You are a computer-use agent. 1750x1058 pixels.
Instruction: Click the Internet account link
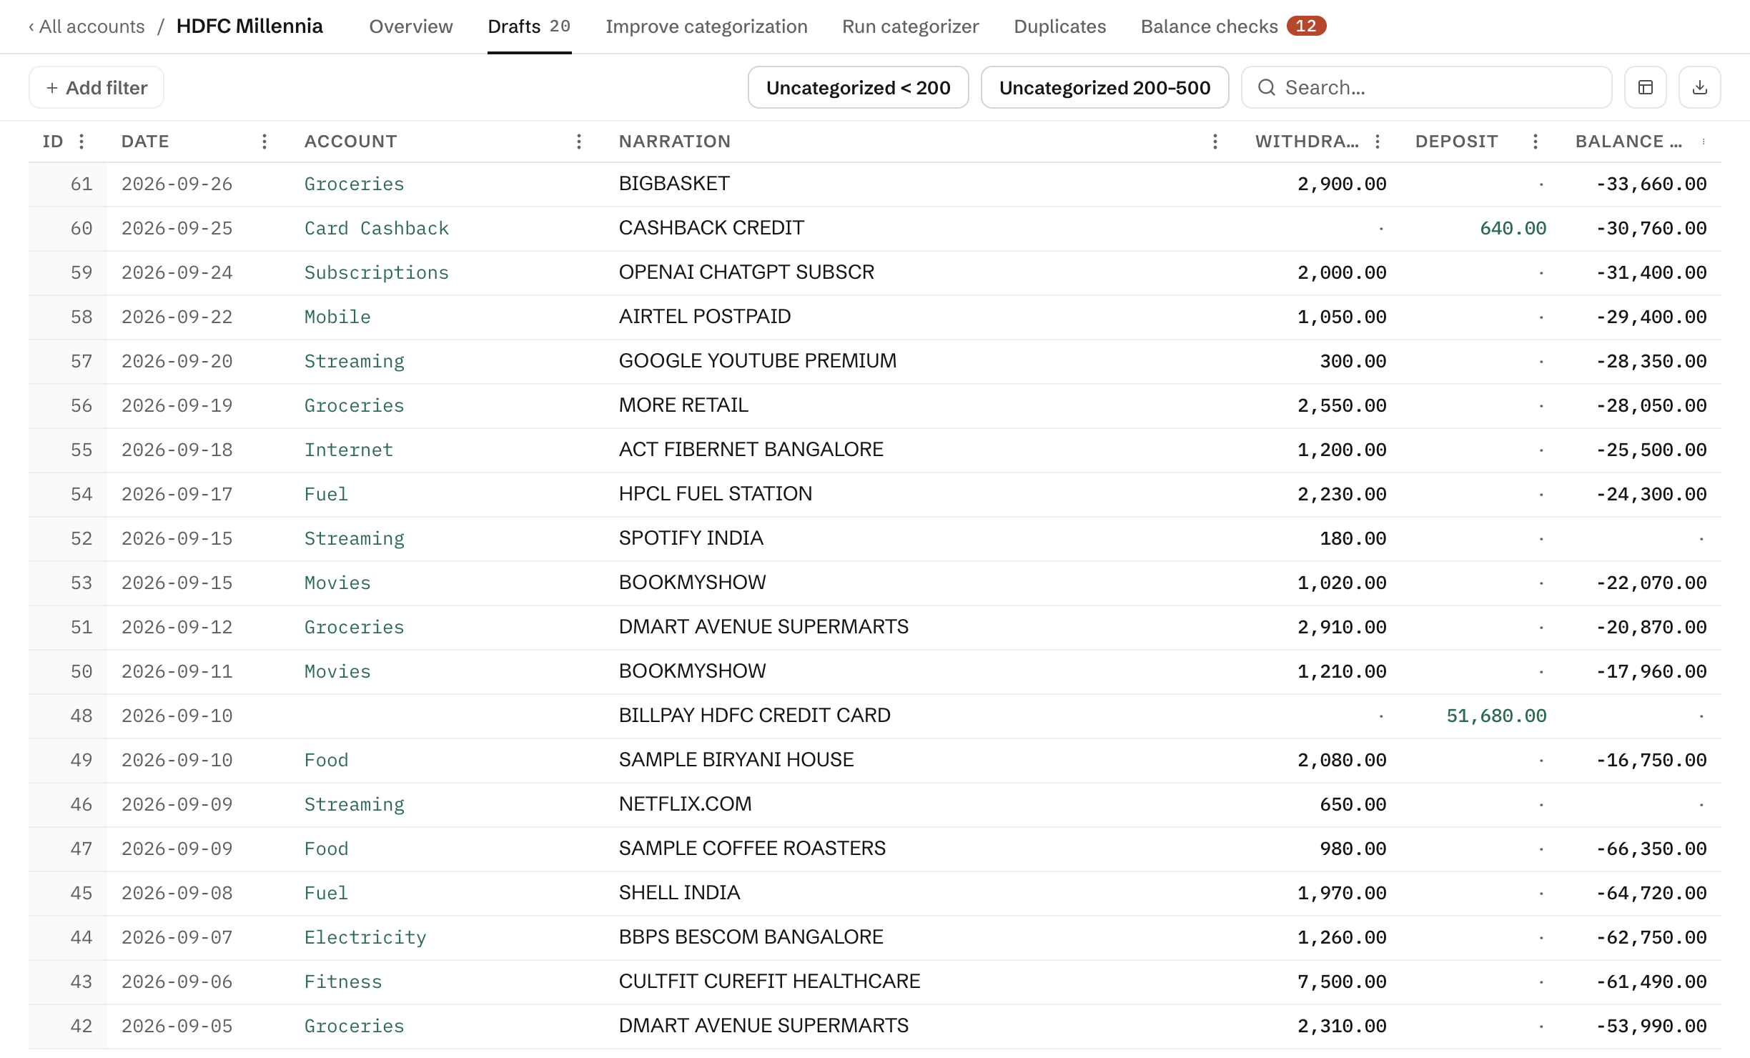(349, 450)
